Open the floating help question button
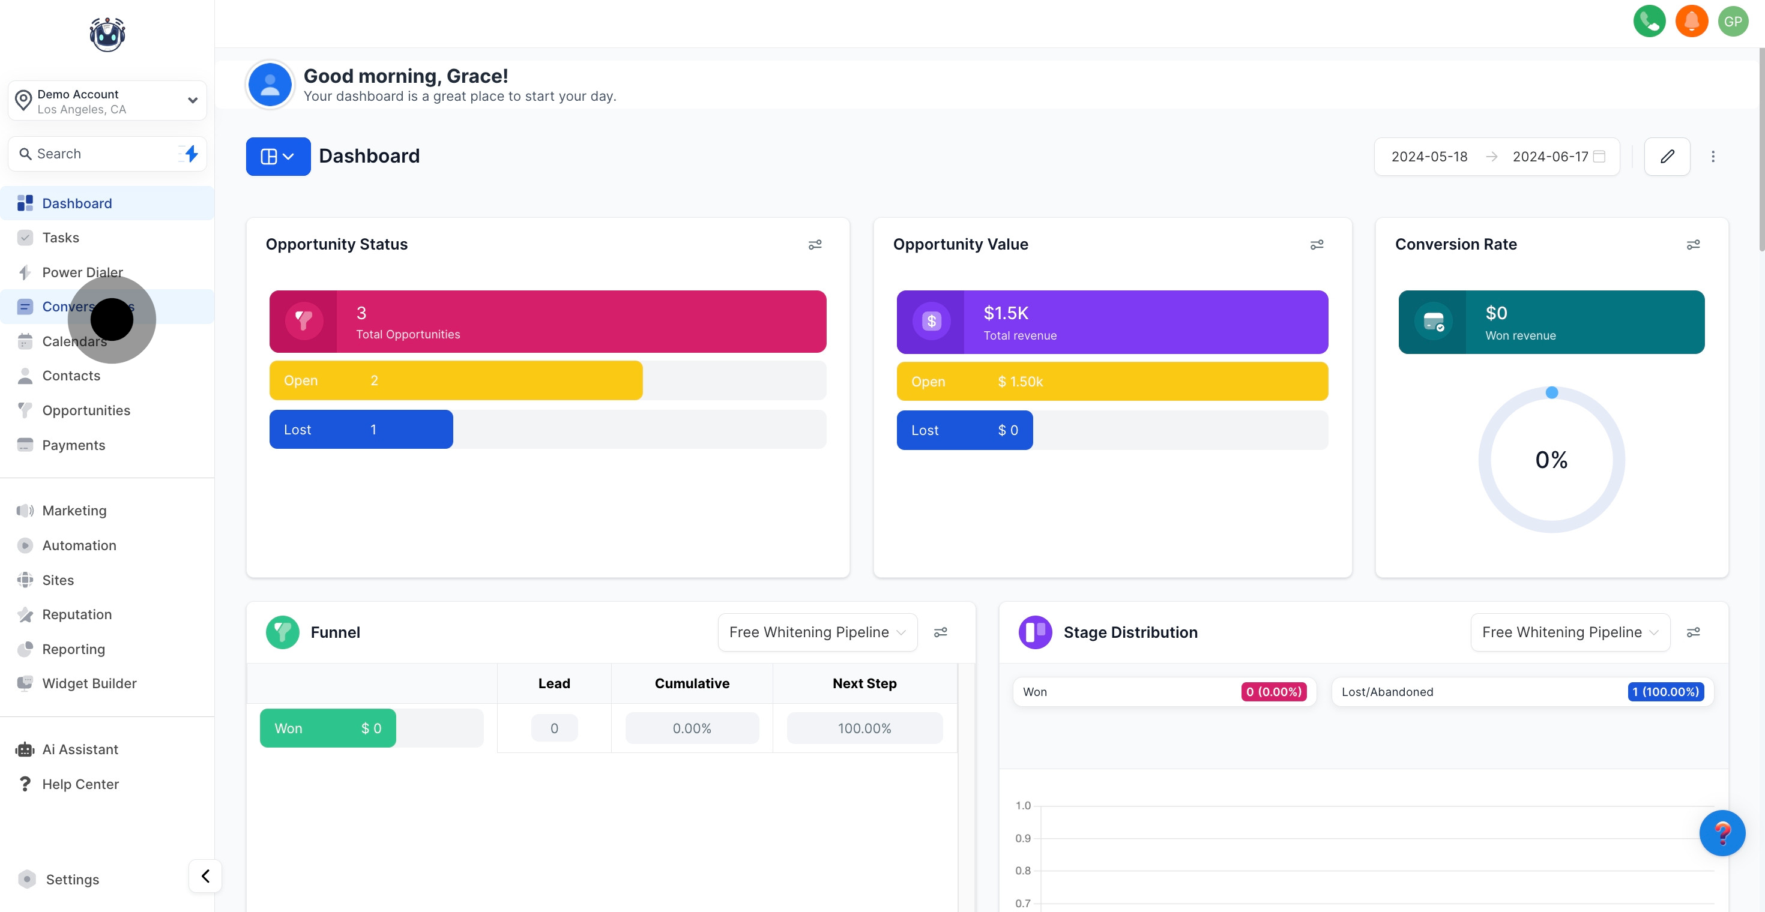 pyautogui.click(x=1721, y=833)
